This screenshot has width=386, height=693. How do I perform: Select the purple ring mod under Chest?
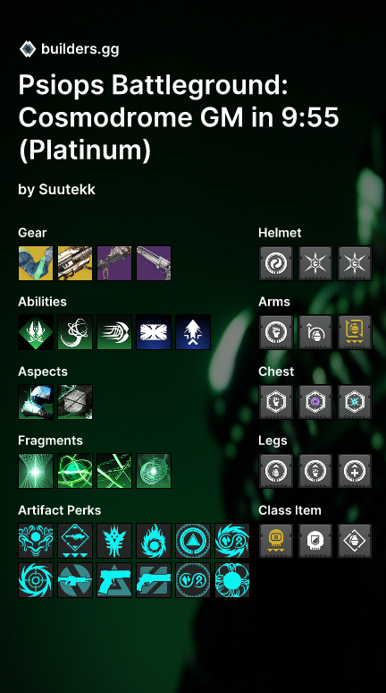point(315,402)
